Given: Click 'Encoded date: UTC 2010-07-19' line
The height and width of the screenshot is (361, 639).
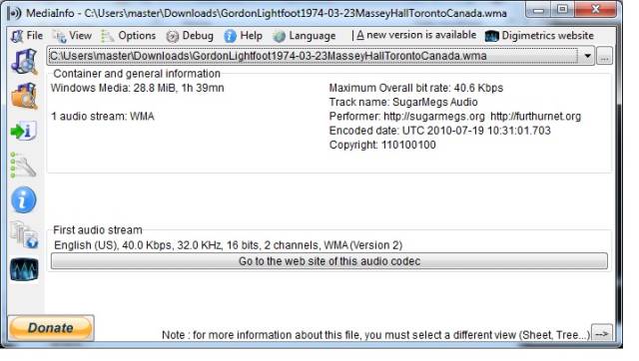Looking at the screenshot, I should click(439, 131).
